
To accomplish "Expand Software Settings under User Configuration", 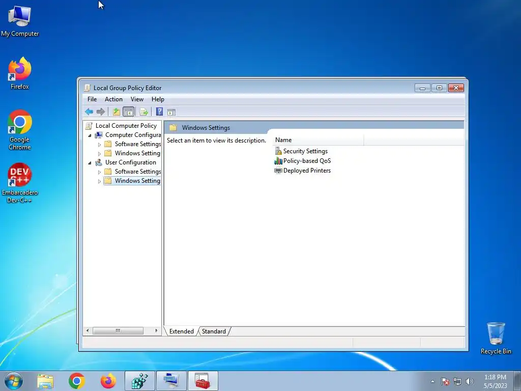I will tap(99, 172).
